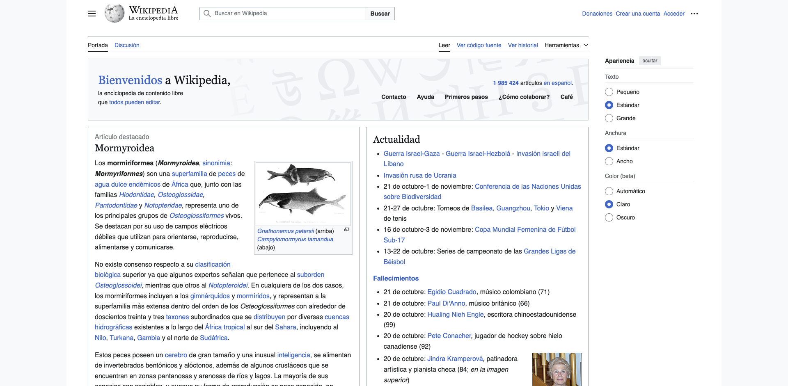The width and height of the screenshot is (788, 386).
Task: Open the Café link
Action: (x=567, y=97)
